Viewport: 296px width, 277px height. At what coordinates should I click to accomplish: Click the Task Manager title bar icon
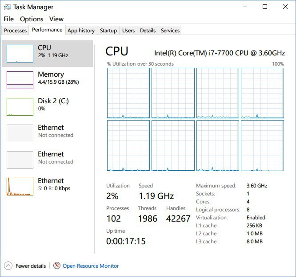(x=8, y=7)
